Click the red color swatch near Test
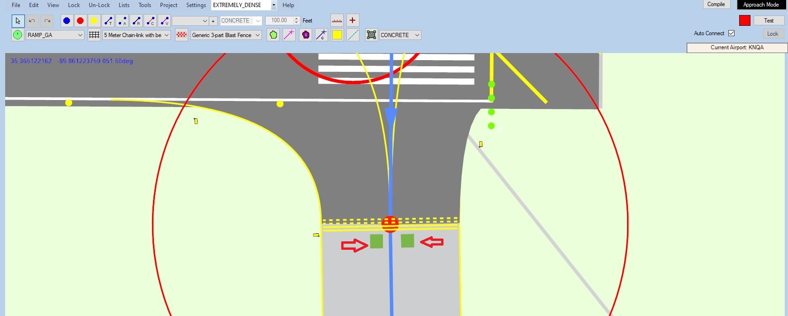 coord(744,21)
